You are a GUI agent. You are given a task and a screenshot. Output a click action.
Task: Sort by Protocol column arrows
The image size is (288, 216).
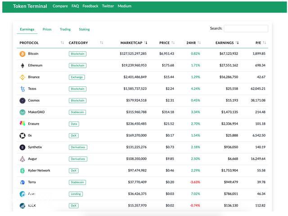click(62, 43)
